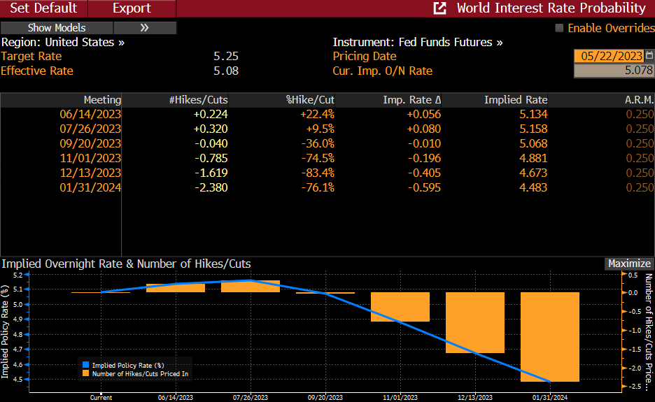The image size is (655, 402).
Task: Click the Pricing Date field 05/22/2023
Action: pyautogui.click(x=609, y=56)
